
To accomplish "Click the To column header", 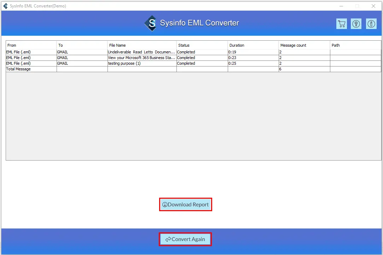I will coord(82,45).
